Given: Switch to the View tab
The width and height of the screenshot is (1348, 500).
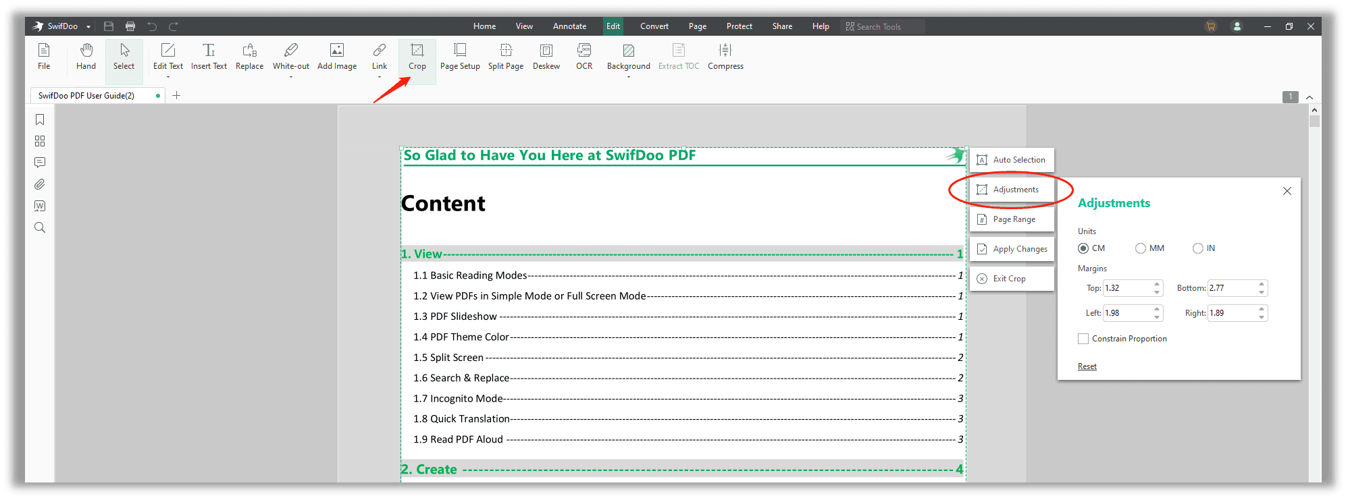Looking at the screenshot, I should (x=524, y=26).
